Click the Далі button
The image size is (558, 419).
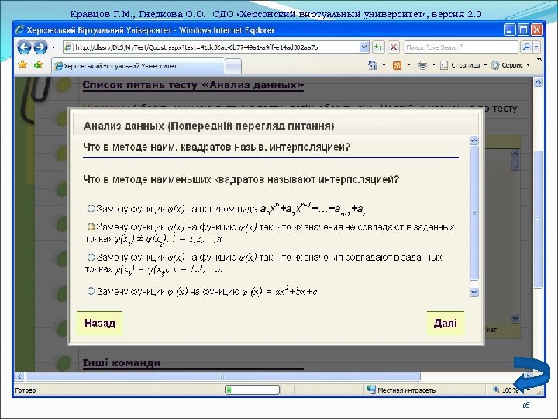point(445,323)
